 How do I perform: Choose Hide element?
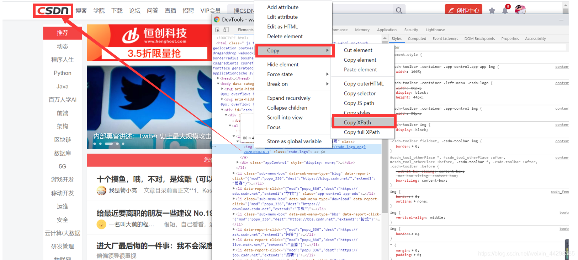coord(283,65)
